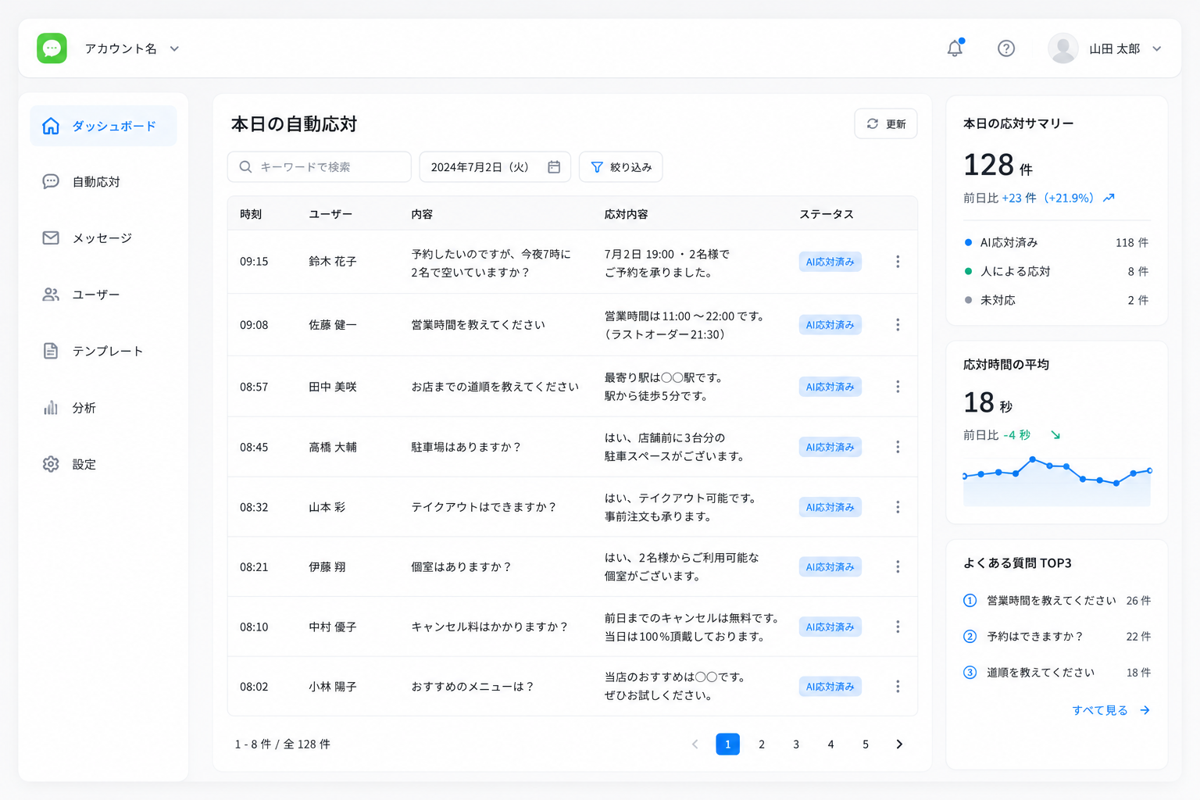Open top question 営業時間を教えてください 26 件

click(1056, 601)
